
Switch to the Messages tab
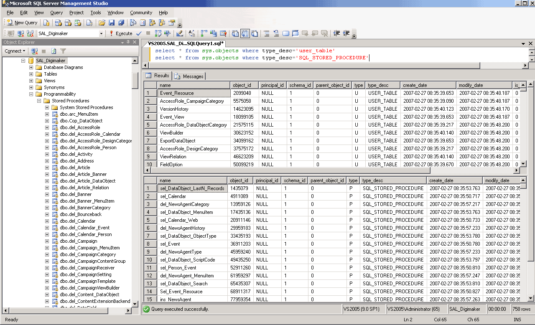[189, 76]
